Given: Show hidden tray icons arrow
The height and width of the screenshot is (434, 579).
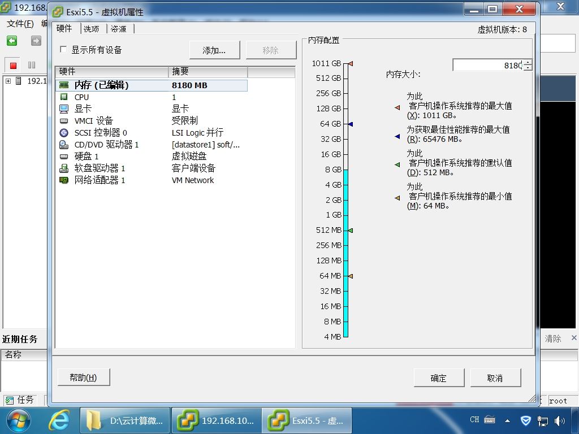Looking at the screenshot, I should click(508, 420).
